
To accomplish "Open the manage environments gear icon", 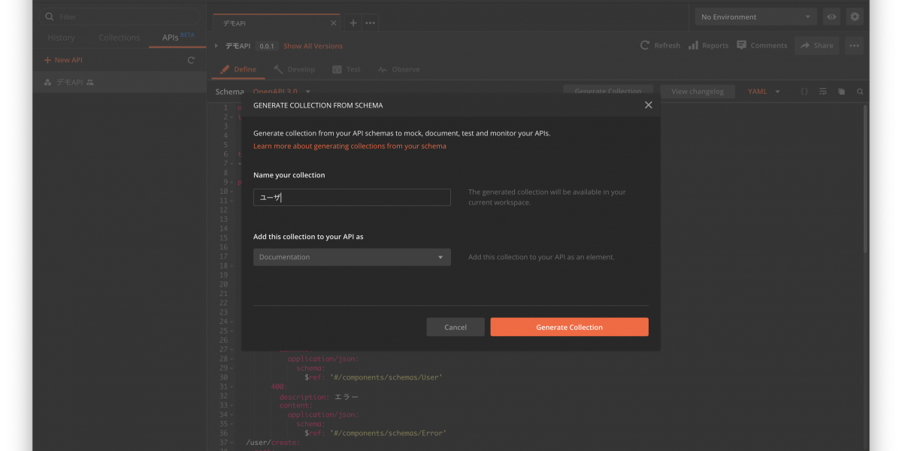I will [855, 17].
